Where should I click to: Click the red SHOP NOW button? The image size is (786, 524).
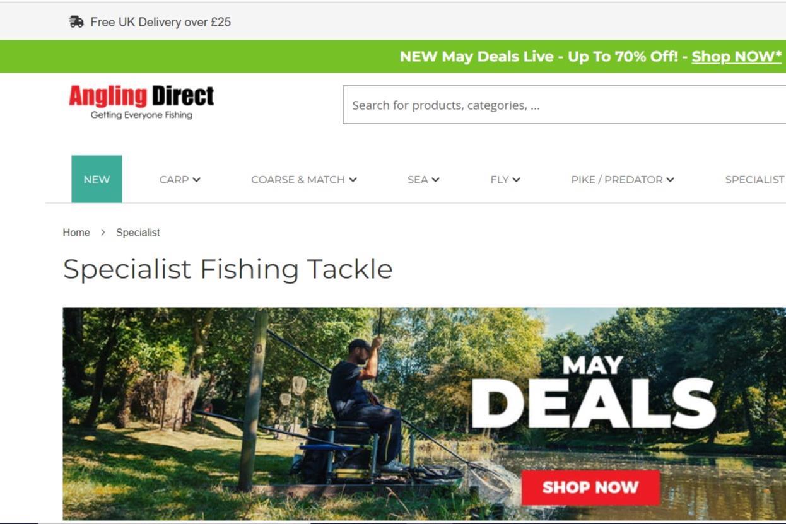click(x=590, y=487)
